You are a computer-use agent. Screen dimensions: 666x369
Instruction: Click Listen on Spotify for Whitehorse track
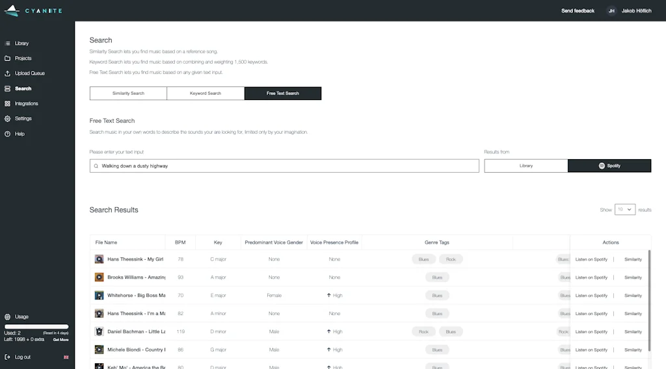click(x=591, y=296)
